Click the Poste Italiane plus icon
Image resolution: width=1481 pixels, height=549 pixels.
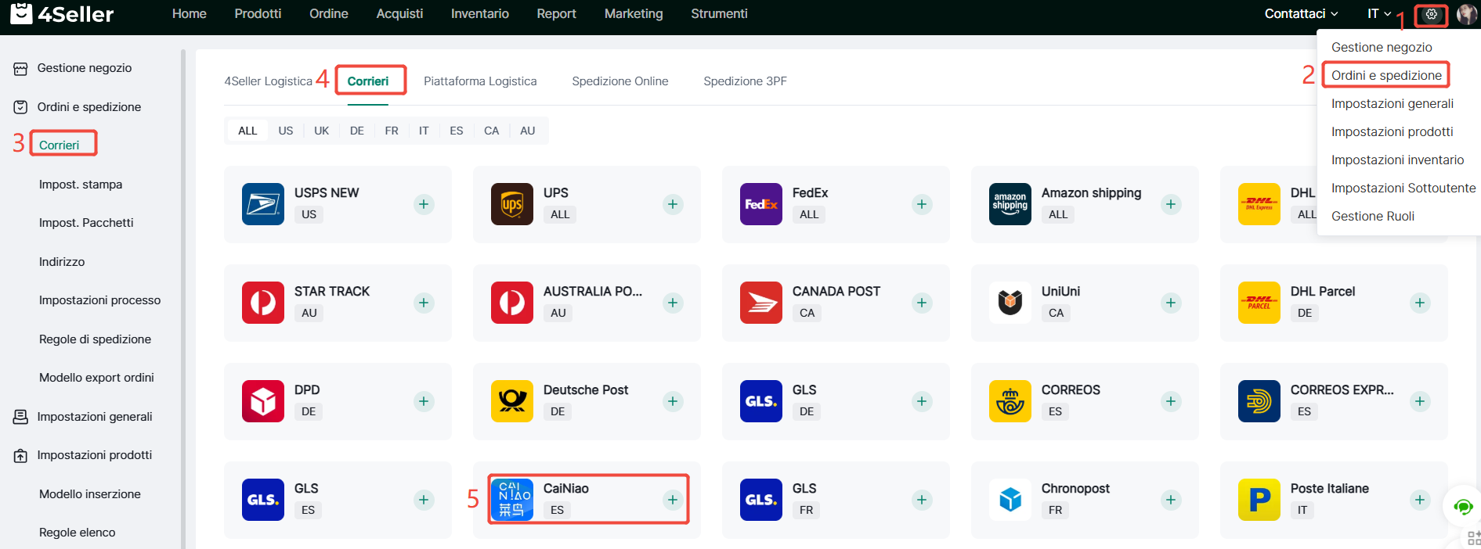click(1420, 500)
